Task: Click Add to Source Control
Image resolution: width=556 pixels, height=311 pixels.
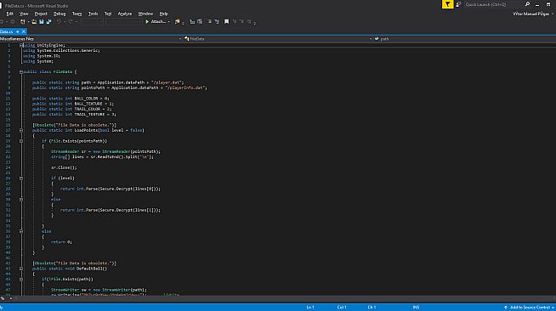Action: pyautogui.click(x=528, y=308)
